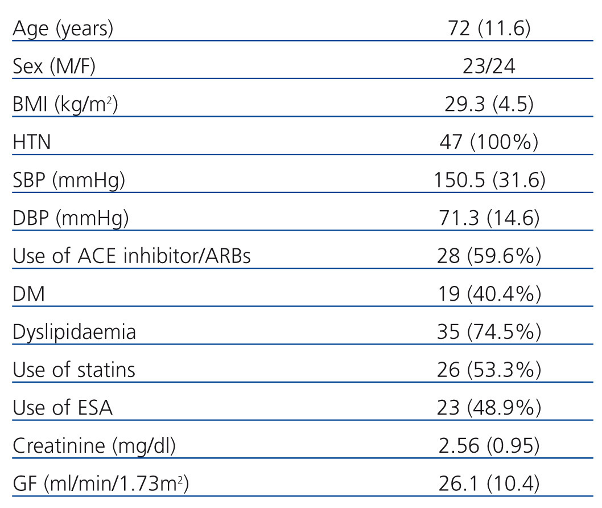602x508 pixels.
Task: Select the 2.56 (0.95) creatinine value
Action: pyautogui.click(x=489, y=445)
